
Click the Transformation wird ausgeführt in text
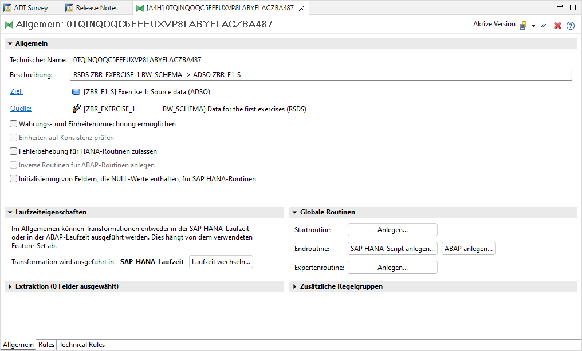[63, 262]
